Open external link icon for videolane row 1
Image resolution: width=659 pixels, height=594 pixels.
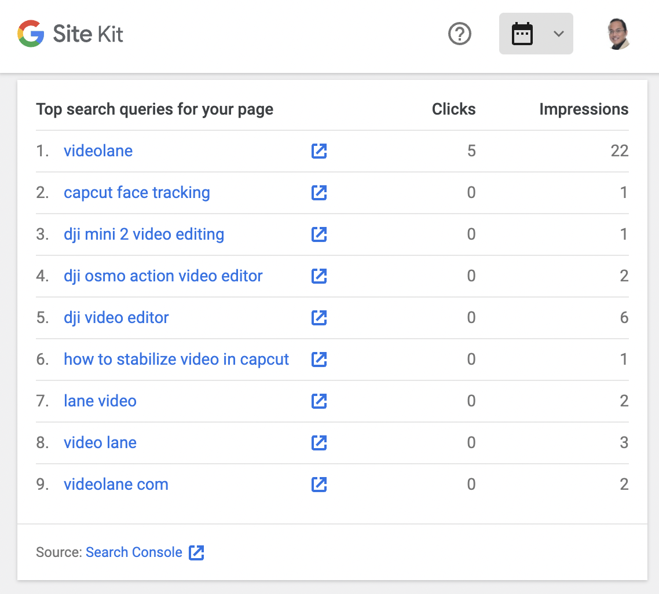[x=319, y=151]
